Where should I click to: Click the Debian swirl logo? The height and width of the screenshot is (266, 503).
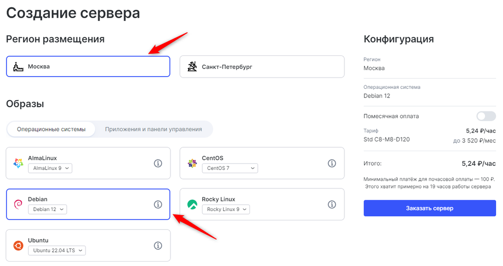click(18, 204)
